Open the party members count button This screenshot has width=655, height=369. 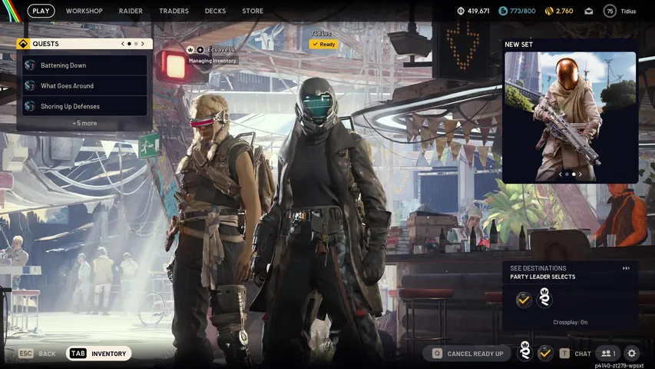click(x=608, y=354)
